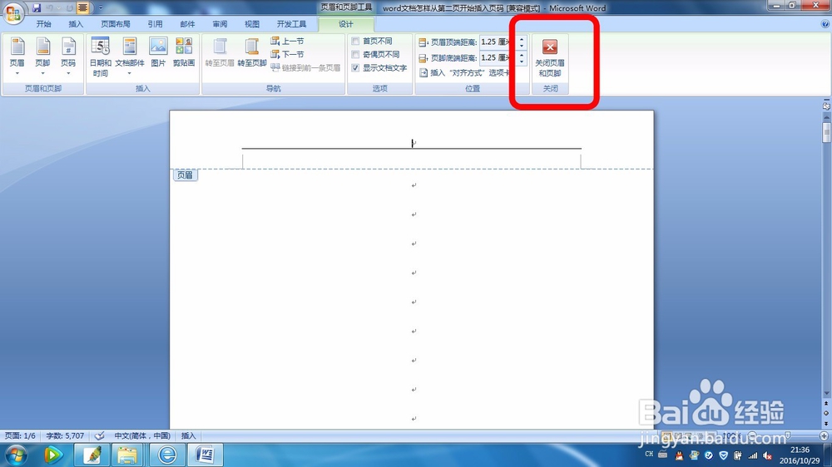Open the 审阅 ribbon tab

(220, 24)
